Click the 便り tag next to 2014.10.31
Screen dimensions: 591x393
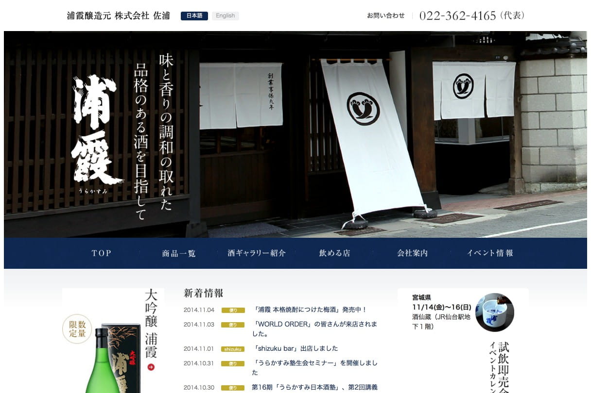(233, 363)
